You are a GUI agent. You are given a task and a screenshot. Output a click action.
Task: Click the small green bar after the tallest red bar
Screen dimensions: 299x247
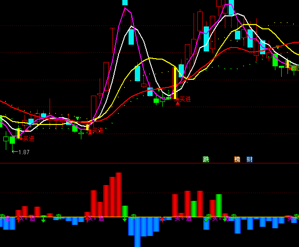pos(125,211)
